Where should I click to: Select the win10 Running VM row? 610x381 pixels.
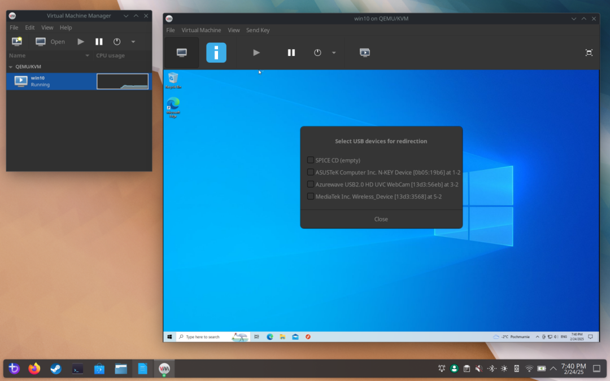click(x=79, y=81)
